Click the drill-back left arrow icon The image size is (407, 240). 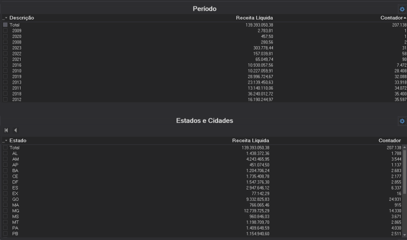pyautogui.click(x=15, y=130)
